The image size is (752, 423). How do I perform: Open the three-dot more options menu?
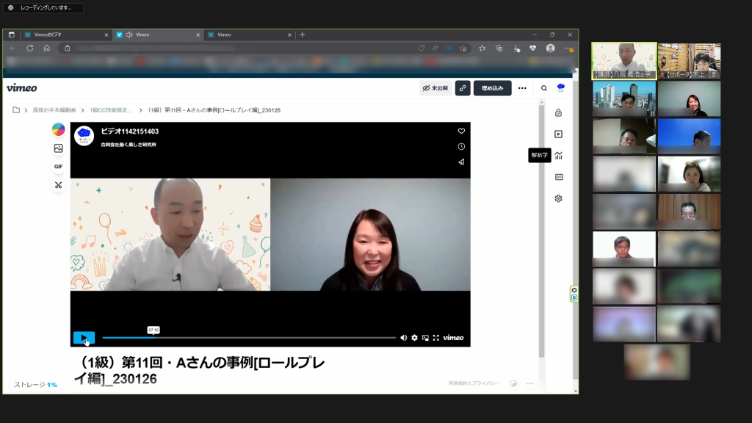[522, 88]
